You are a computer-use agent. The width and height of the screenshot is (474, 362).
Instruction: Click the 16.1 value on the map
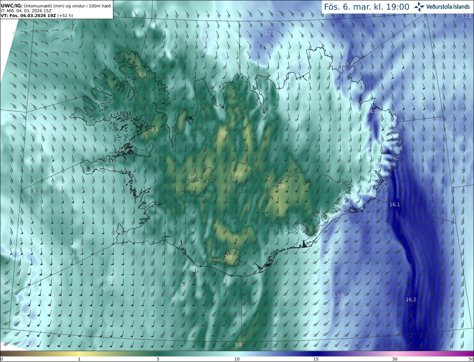point(395,204)
